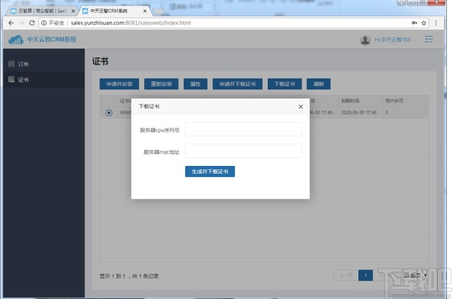Click the 申请并下载证书 button
The image size is (453, 299).
[x=238, y=84]
